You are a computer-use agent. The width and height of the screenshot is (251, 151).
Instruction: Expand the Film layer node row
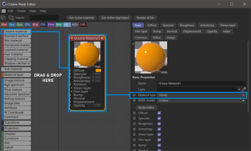[x=72, y=91]
